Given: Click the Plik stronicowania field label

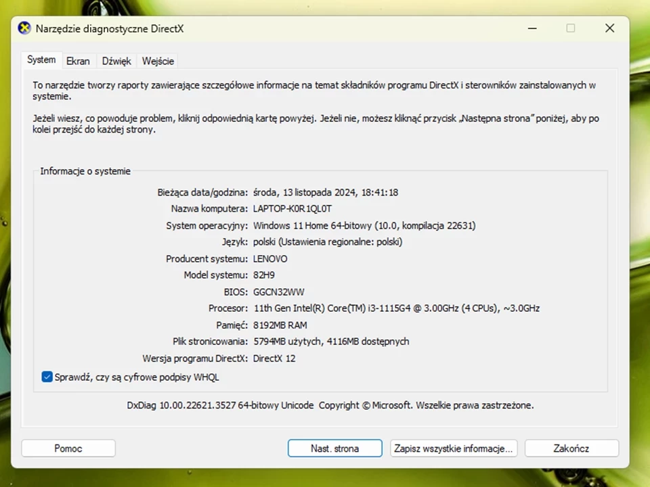Looking at the screenshot, I should (x=210, y=342).
